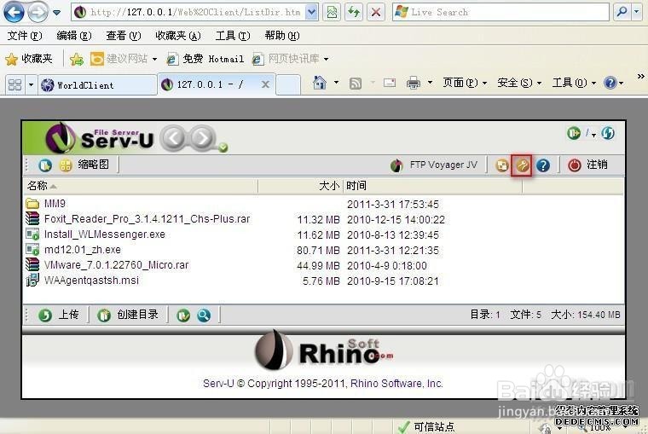This screenshot has height=434, width=648.
Task: Click the quick tabs grid icon
Action: coord(14,84)
